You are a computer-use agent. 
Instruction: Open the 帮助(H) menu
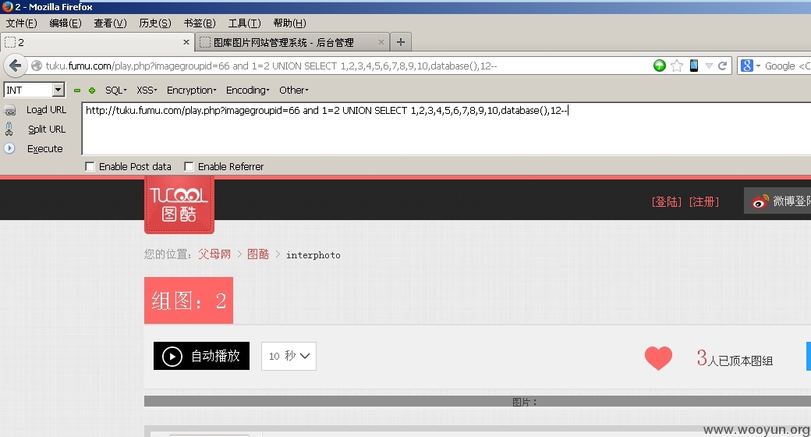(x=289, y=23)
